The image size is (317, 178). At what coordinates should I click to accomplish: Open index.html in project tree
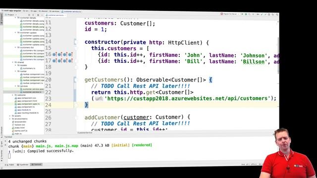(18, 128)
